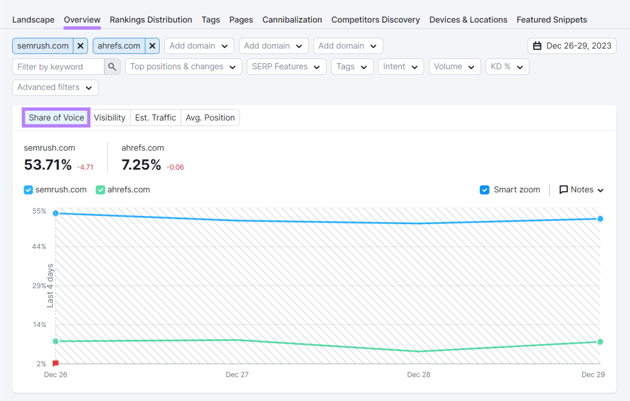Remove ahrefs.com domain with X icon

coord(153,46)
